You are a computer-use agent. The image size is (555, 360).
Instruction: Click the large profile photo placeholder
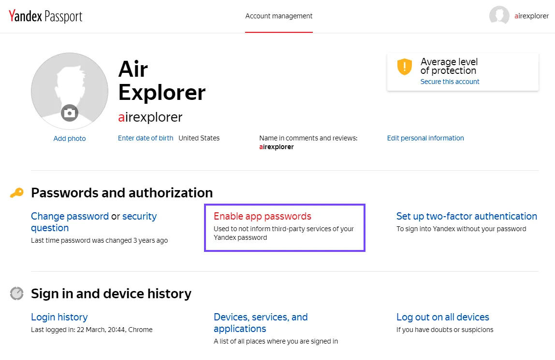pos(70,91)
